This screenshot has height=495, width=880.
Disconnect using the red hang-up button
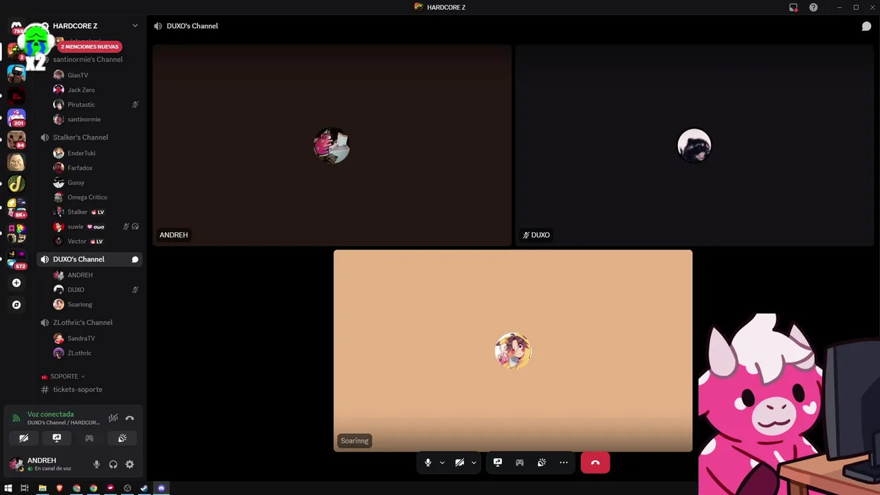595,463
